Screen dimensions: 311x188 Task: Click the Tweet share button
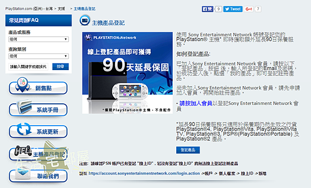coord(233,9)
